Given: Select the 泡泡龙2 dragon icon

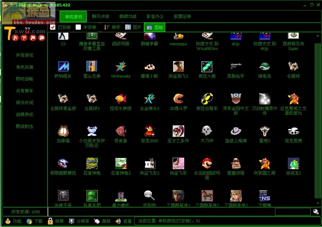Looking at the screenshot, I should pos(293,163).
